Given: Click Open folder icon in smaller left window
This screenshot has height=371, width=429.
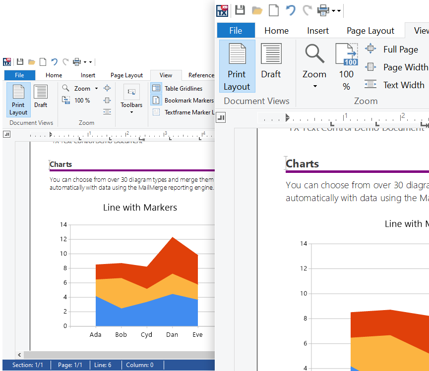Looking at the screenshot, I should (x=32, y=62).
